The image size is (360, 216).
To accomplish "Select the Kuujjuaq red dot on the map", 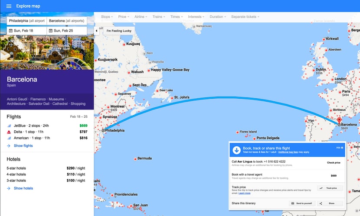I will (x=124, y=45).
